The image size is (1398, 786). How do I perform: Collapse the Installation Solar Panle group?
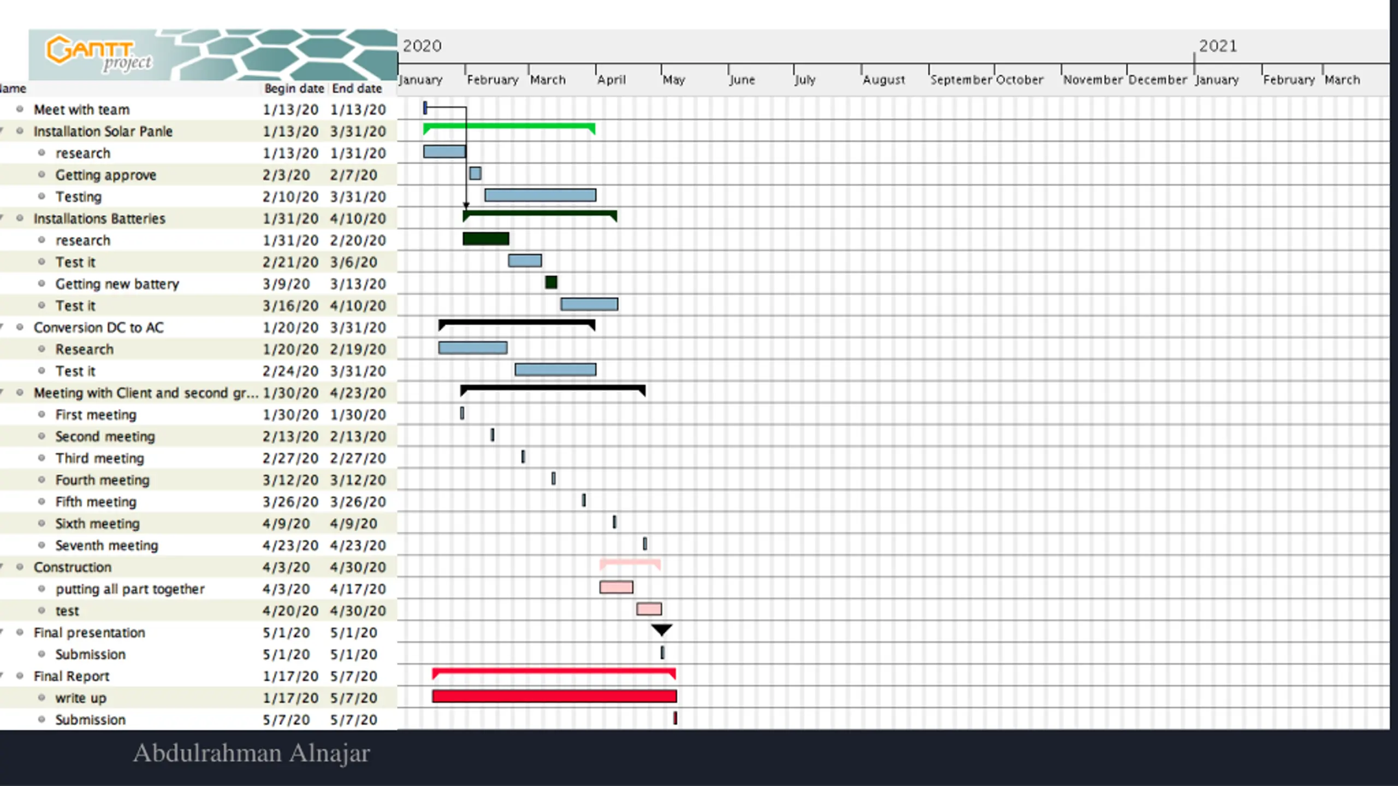2,131
